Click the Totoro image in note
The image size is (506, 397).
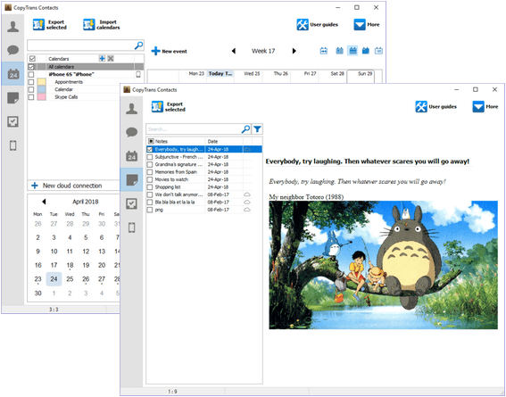[x=383, y=265]
